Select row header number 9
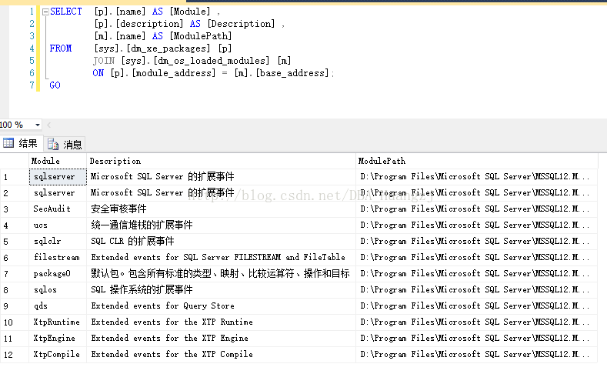Image resolution: width=607 pixels, height=374 pixels. point(15,306)
